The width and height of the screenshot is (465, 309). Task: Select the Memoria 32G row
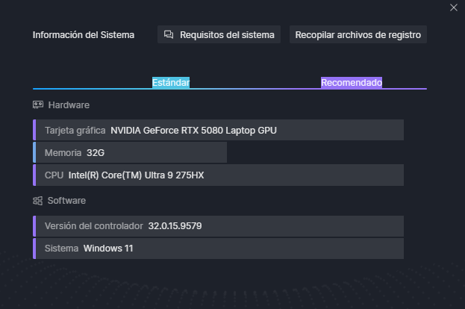click(131, 152)
